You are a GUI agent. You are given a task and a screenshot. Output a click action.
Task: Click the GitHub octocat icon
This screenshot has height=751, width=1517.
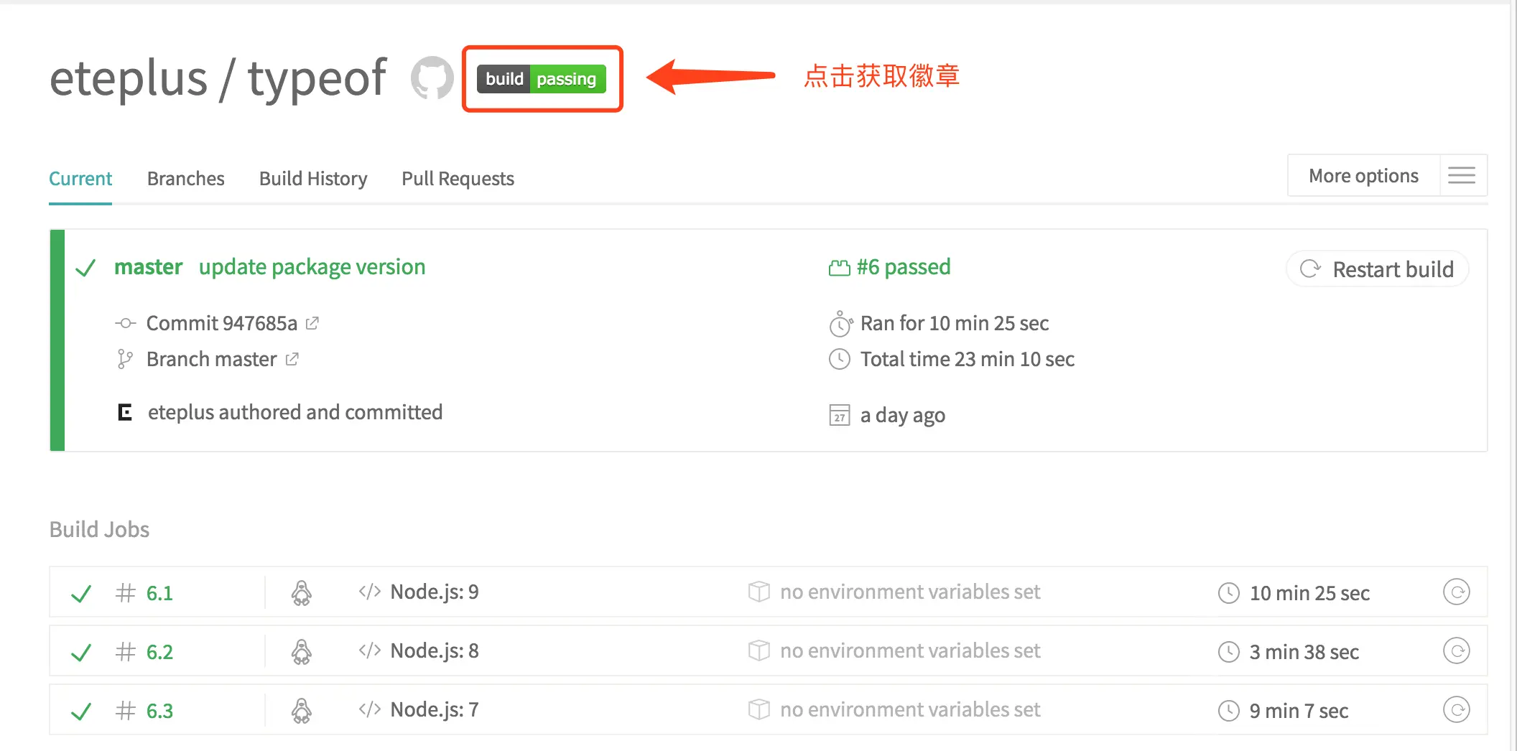point(432,78)
